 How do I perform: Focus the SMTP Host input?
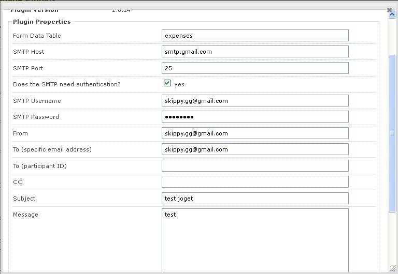[x=255, y=52]
